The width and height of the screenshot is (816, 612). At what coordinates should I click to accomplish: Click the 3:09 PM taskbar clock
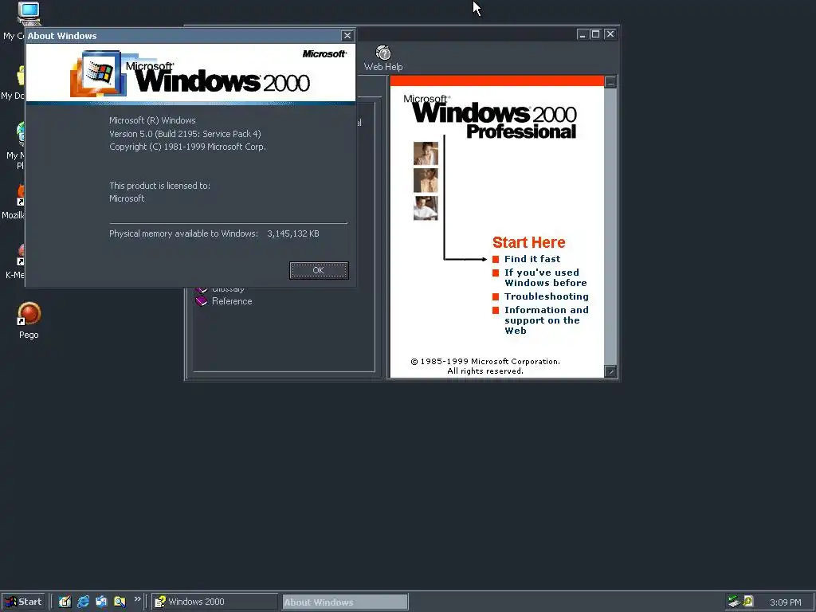pos(785,602)
